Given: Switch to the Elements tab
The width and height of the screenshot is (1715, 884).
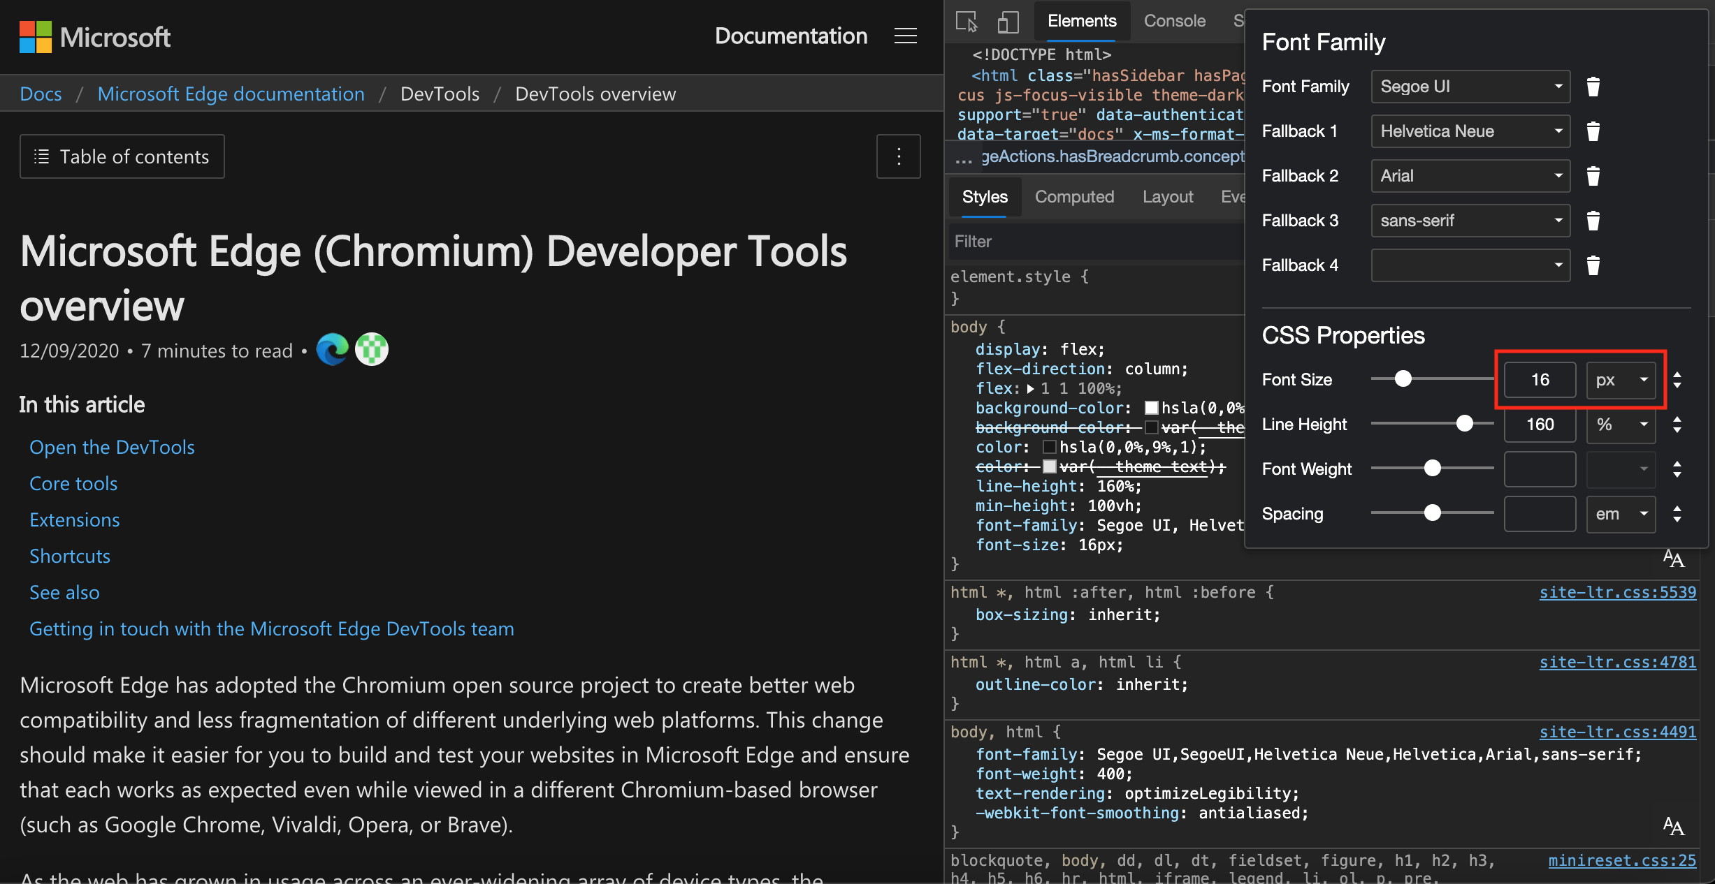Looking at the screenshot, I should click(1080, 19).
